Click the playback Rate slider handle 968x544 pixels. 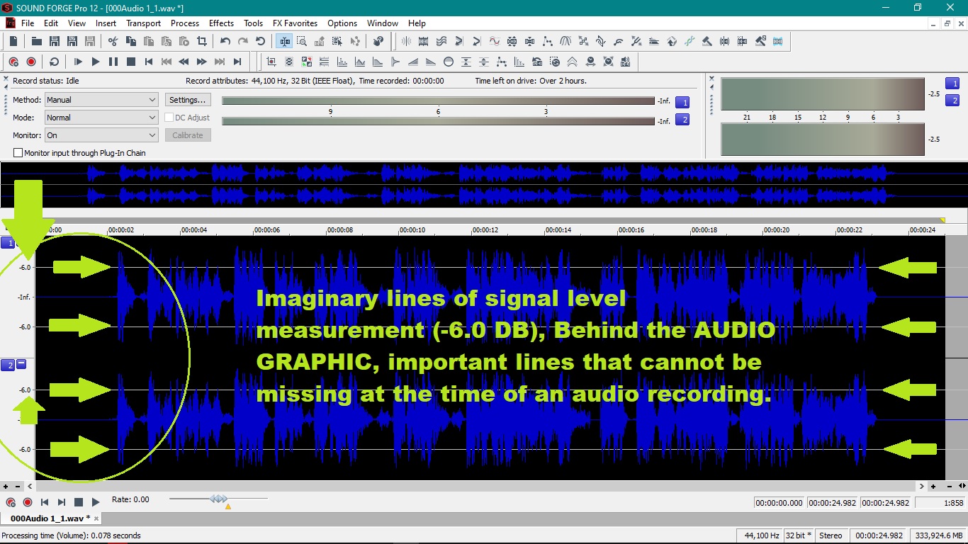click(x=219, y=499)
